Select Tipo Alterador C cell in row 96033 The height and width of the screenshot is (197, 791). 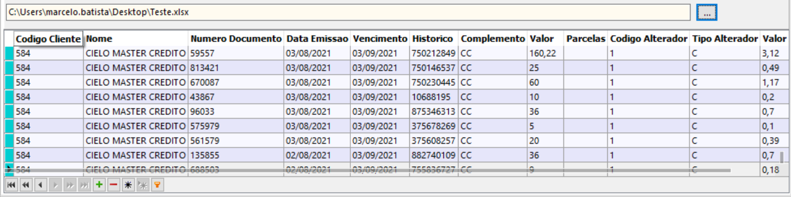(x=725, y=112)
